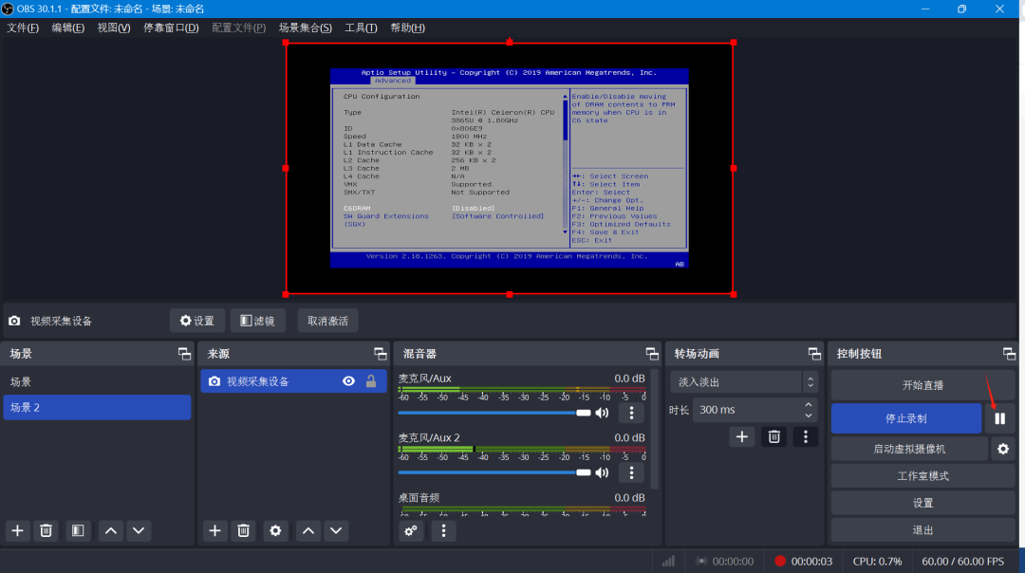Undock the 来源 panel

(x=381, y=354)
